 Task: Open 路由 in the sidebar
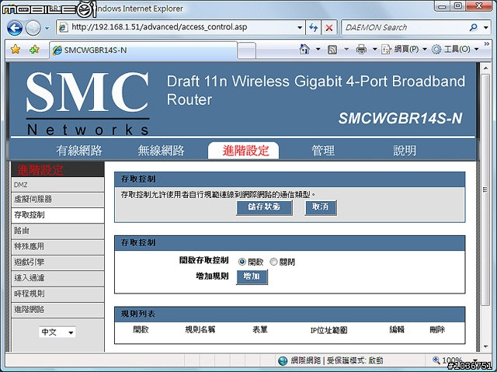point(57,231)
